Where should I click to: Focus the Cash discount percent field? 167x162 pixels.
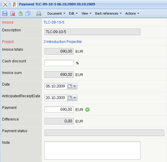(x=59, y=63)
